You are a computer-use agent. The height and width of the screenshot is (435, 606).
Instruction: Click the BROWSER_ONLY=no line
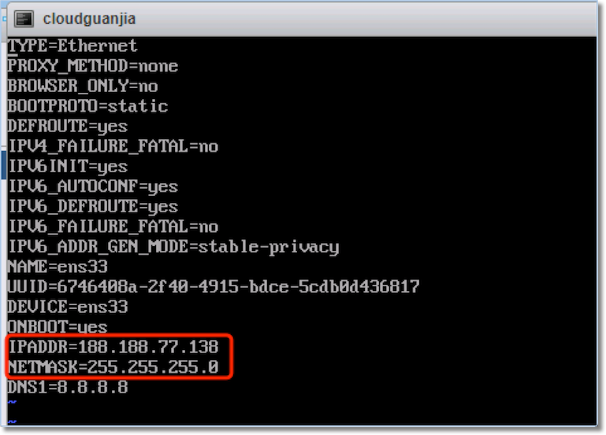83,86
